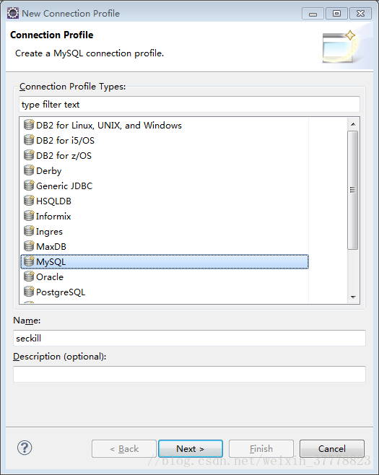Click the DB2 for z/OS database icon
379x475 pixels.
click(29, 154)
